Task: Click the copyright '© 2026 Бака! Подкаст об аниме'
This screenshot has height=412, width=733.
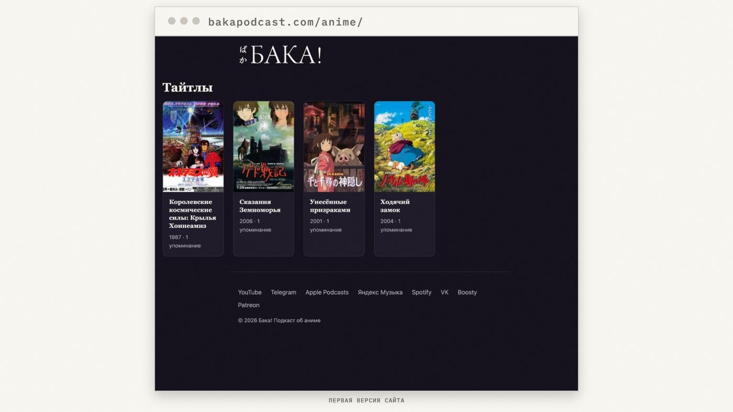Action: [279, 320]
